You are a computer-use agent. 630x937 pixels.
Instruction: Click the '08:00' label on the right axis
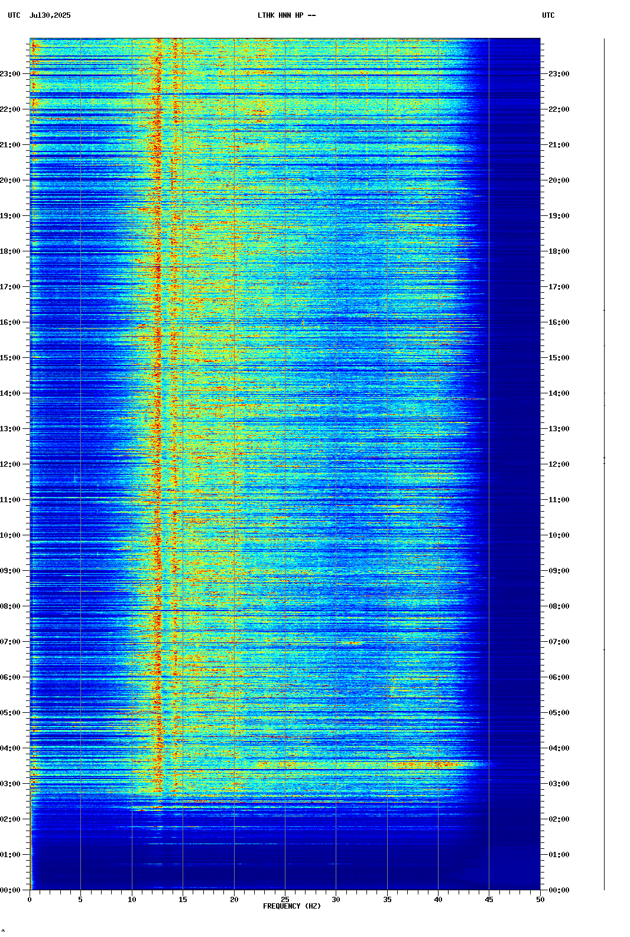tap(559, 606)
